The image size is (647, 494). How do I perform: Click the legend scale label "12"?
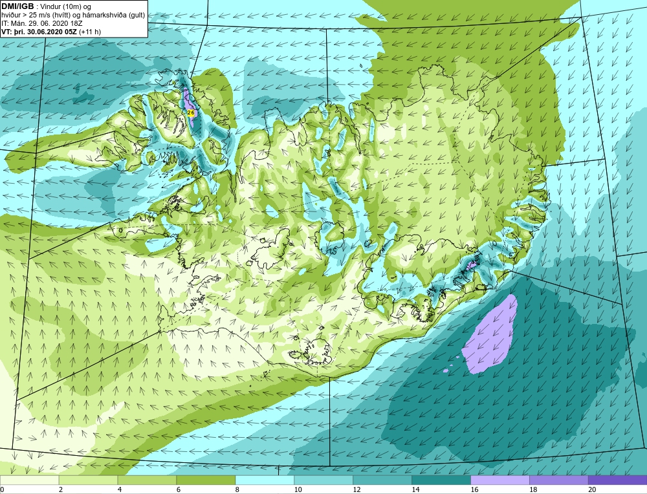356,489
